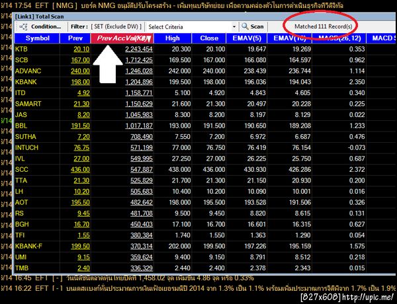Viewport: 397px width, 304px height.
Task: Select the SCB symbol
Action: (22, 60)
